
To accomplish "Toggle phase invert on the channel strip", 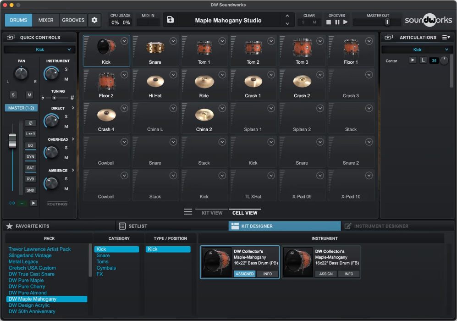I will click(30, 123).
